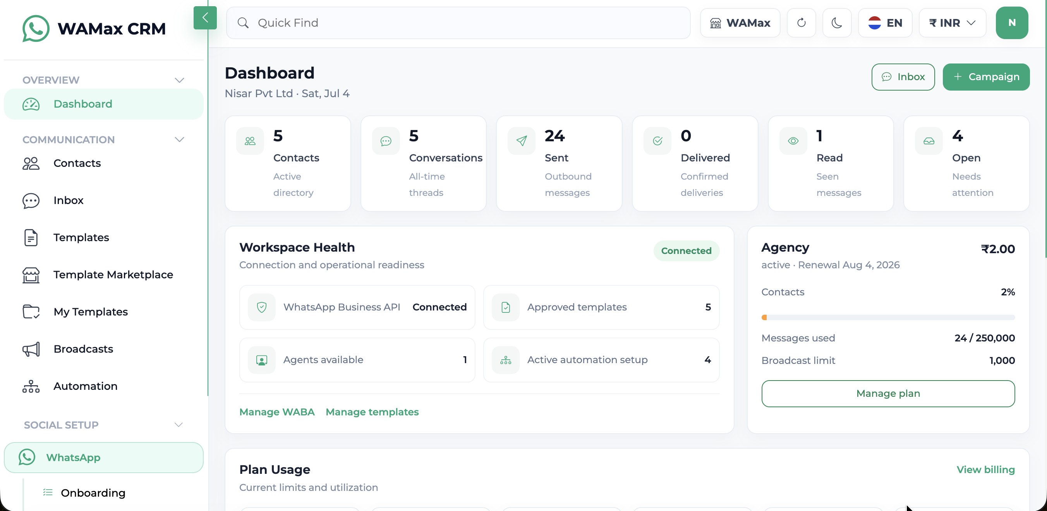Image resolution: width=1047 pixels, height=511 pixels.
Task: Click the WhatsApp icon in Social Setup
Action: click(x=27, y=457)
